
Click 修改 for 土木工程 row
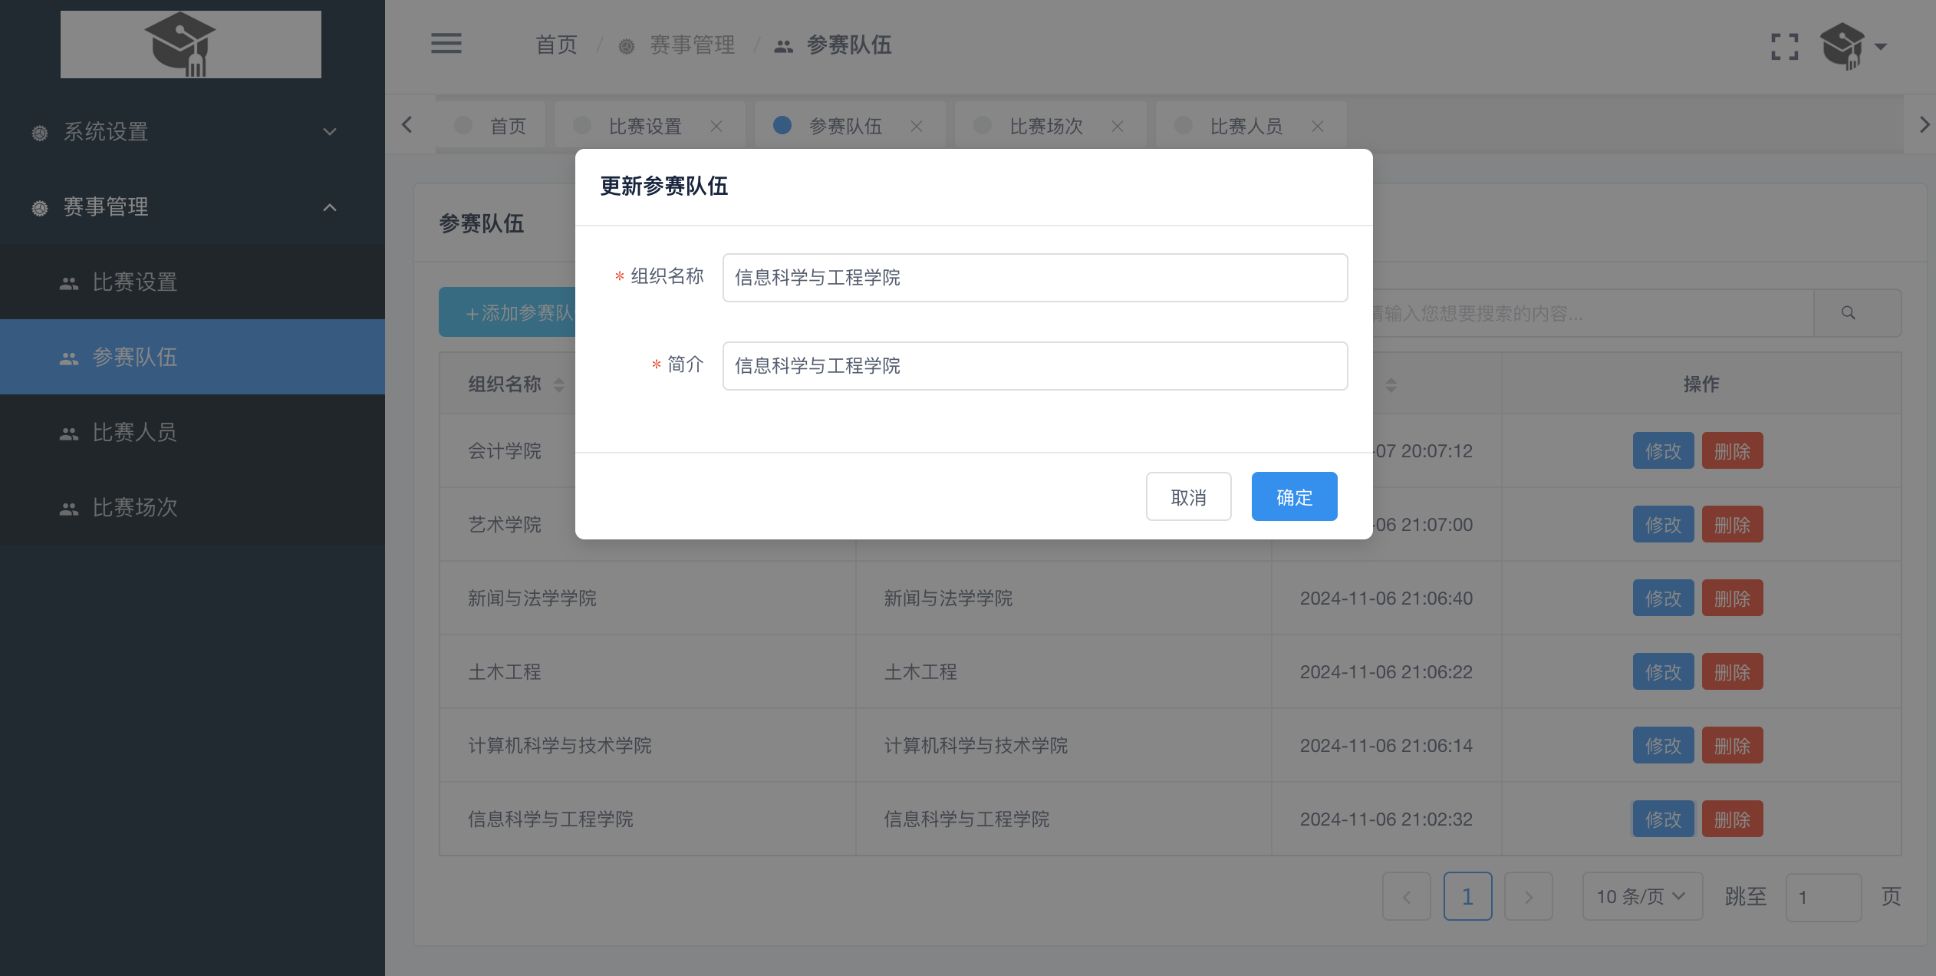(x=1663, y=671)
